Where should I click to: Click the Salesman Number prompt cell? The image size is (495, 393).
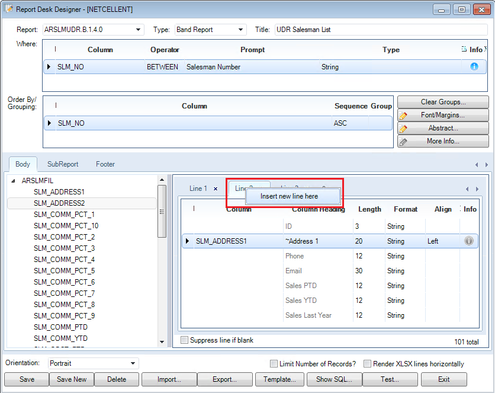[252, 66]
